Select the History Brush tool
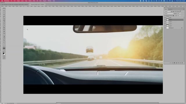 [x=4, y=29]
